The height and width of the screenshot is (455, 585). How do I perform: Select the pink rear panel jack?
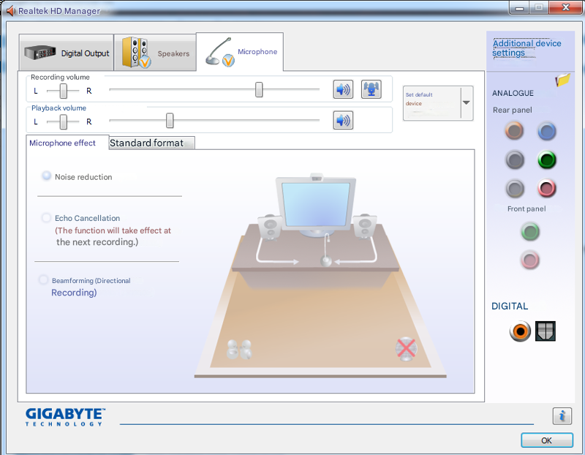pyautogui.click(x=547, y=188)
